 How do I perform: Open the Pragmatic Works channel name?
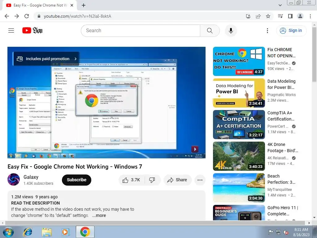(281, 95)
